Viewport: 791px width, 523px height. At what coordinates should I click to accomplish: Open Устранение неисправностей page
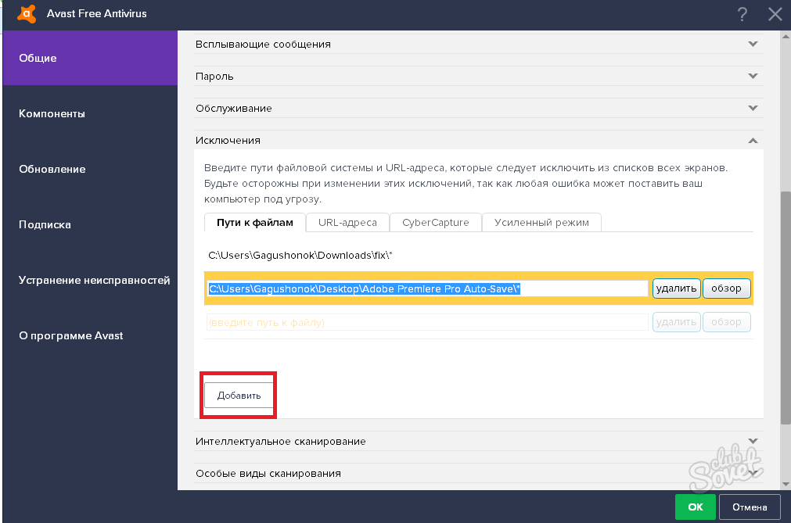(94, 280)
